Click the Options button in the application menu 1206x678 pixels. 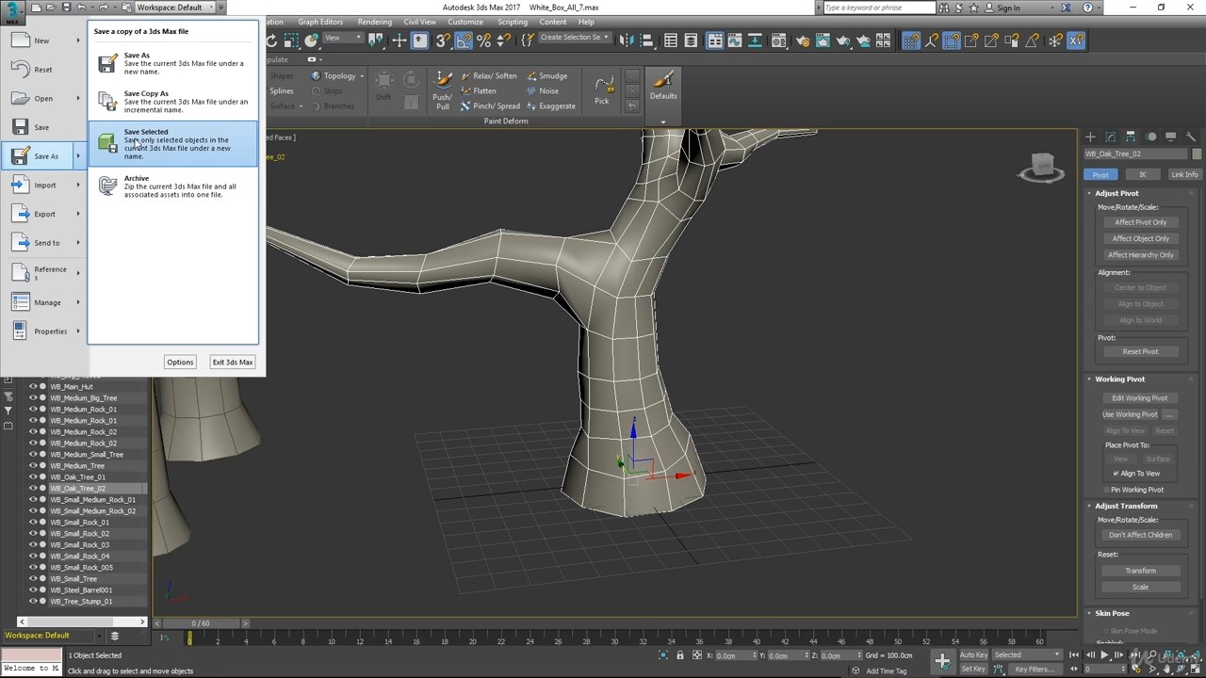point(180,362)
